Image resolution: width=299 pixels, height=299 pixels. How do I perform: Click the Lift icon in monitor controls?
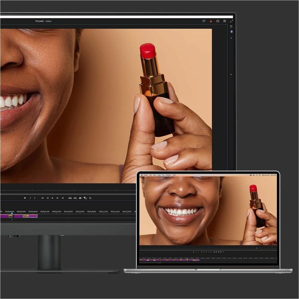pos(70,198)
